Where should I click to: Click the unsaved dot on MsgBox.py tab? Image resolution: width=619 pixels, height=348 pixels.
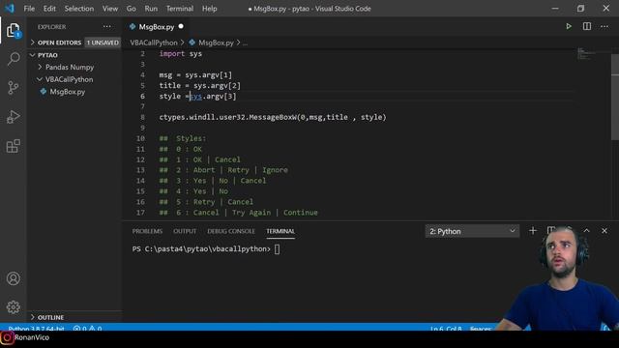coord(181,26)
